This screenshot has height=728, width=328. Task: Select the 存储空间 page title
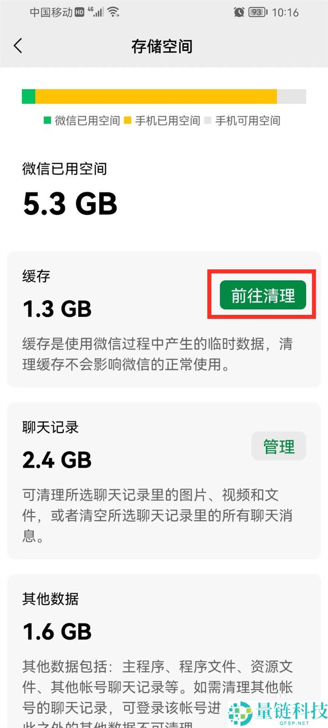click(162, 46)
